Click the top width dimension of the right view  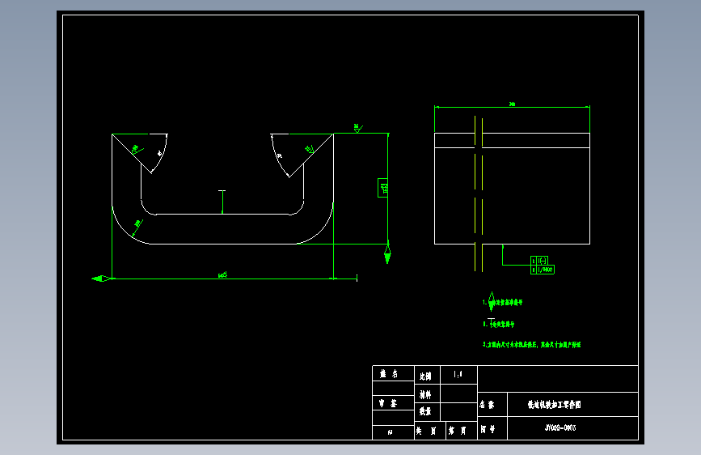coord(512,104)
